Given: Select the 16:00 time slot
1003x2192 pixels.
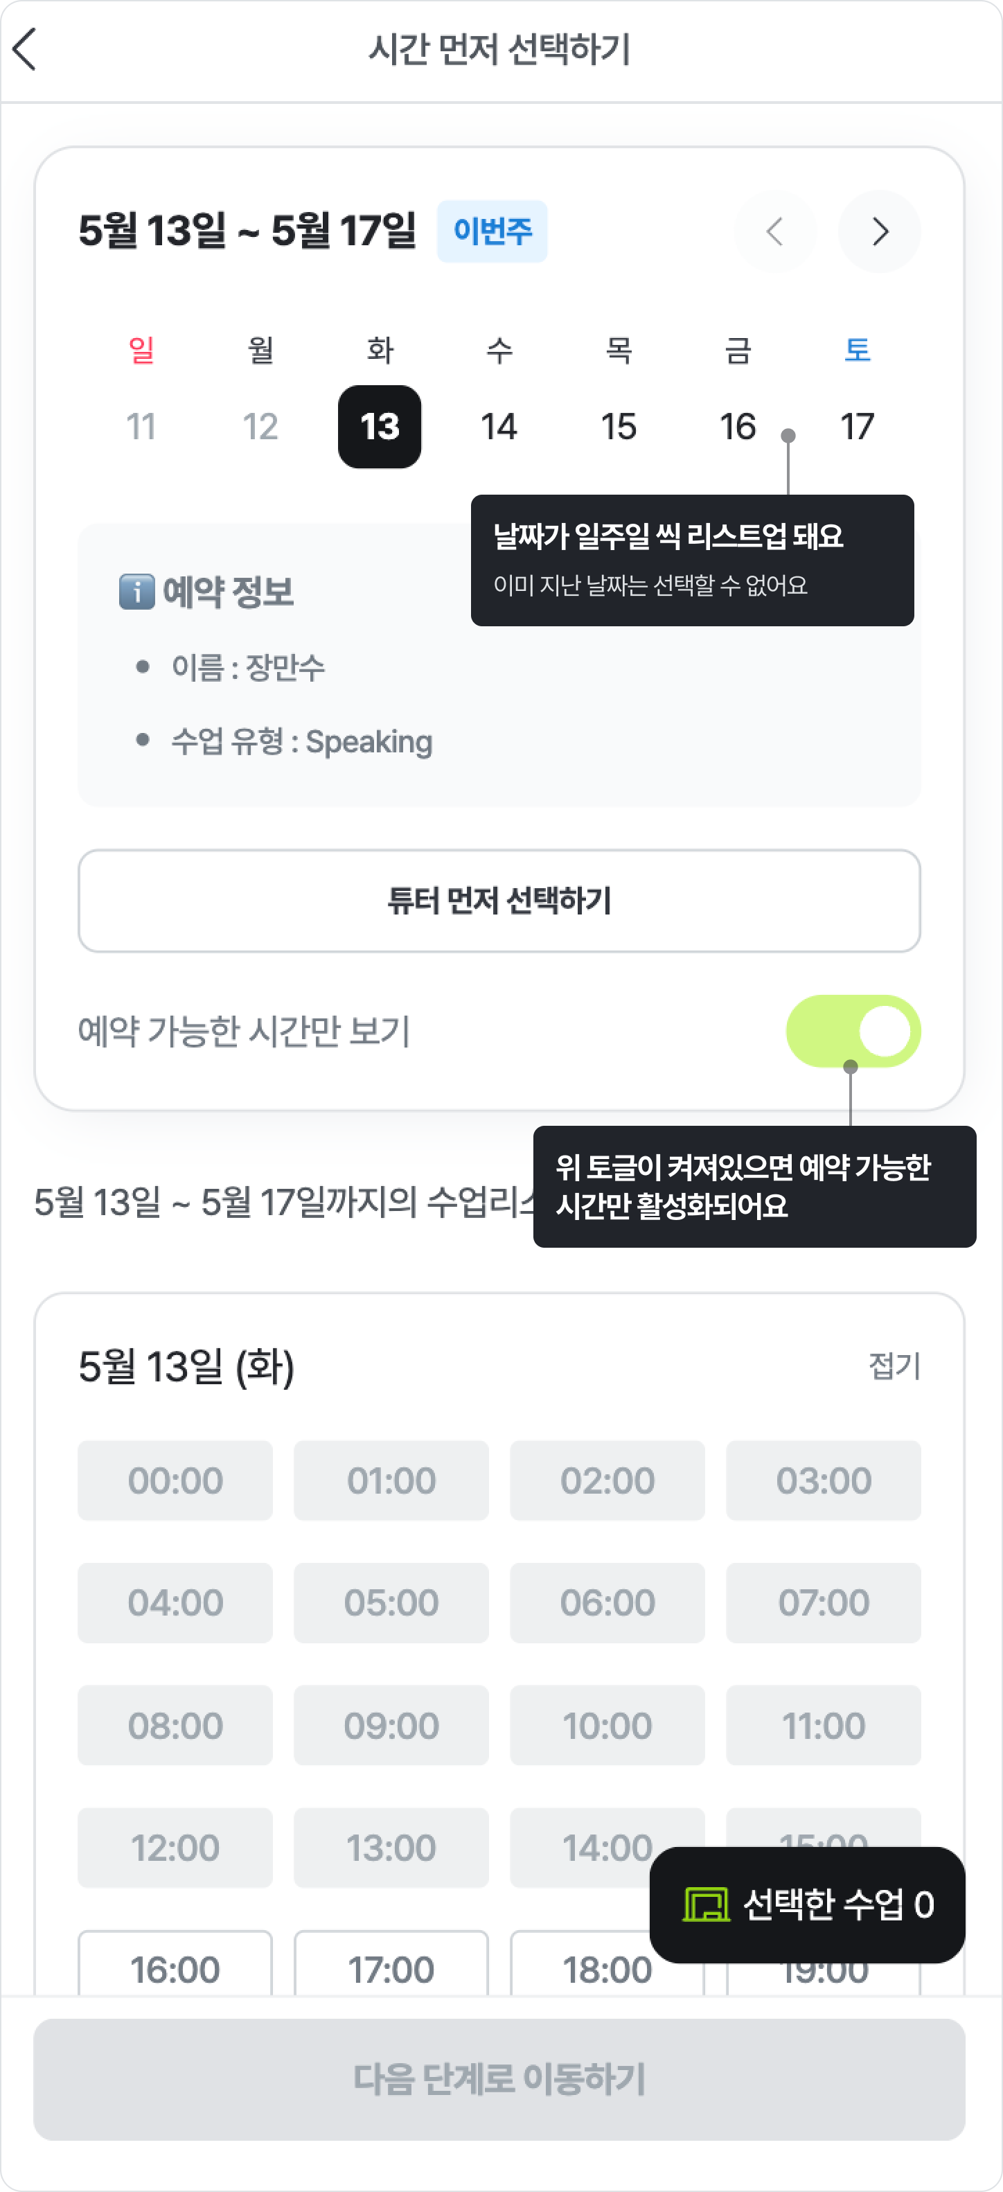Looking at the screenshot, I should (x=175, y=1965).
